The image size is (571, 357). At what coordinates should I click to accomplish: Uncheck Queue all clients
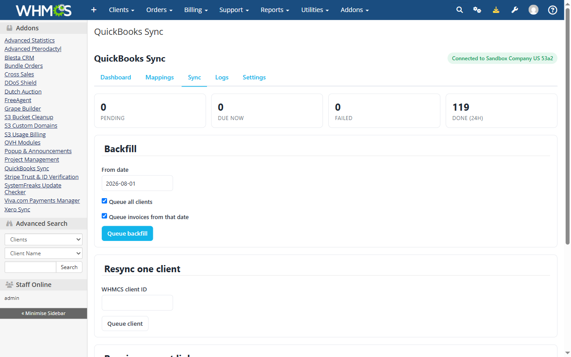pos(104,201)
